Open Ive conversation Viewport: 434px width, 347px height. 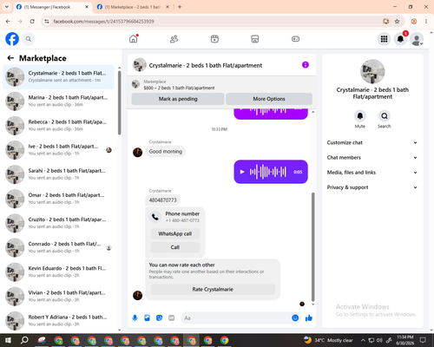click(58, 150)
